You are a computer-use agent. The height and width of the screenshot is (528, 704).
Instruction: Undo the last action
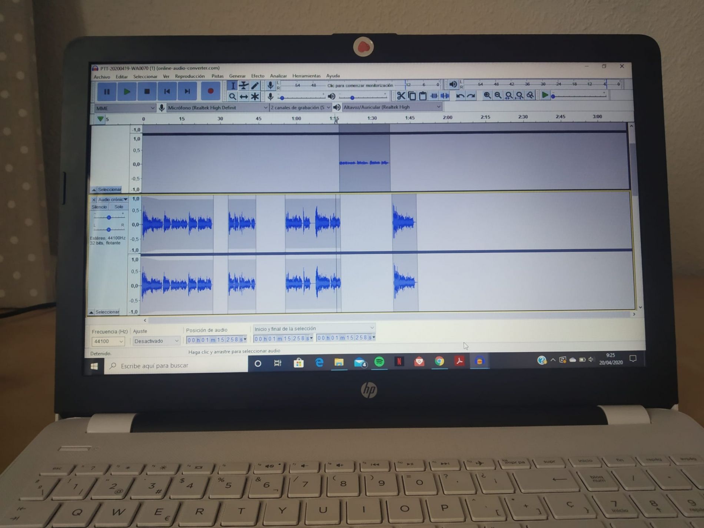click(460, 96)
